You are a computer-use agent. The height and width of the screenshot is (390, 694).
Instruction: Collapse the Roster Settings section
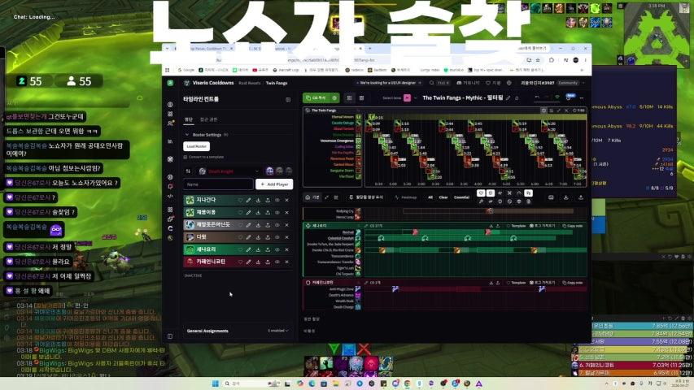[187, 134]
